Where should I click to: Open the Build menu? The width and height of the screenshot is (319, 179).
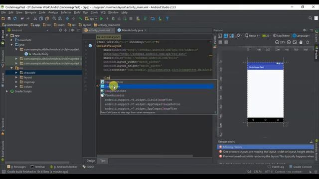point(77,12)
